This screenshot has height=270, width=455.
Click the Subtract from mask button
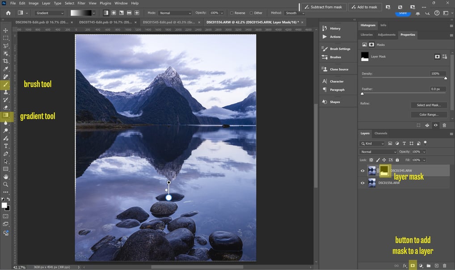click(324, 7)
